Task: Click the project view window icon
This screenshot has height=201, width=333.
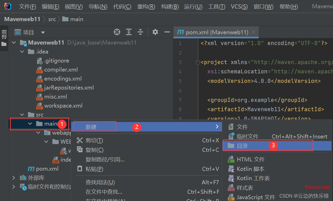Action: [17, 32]
